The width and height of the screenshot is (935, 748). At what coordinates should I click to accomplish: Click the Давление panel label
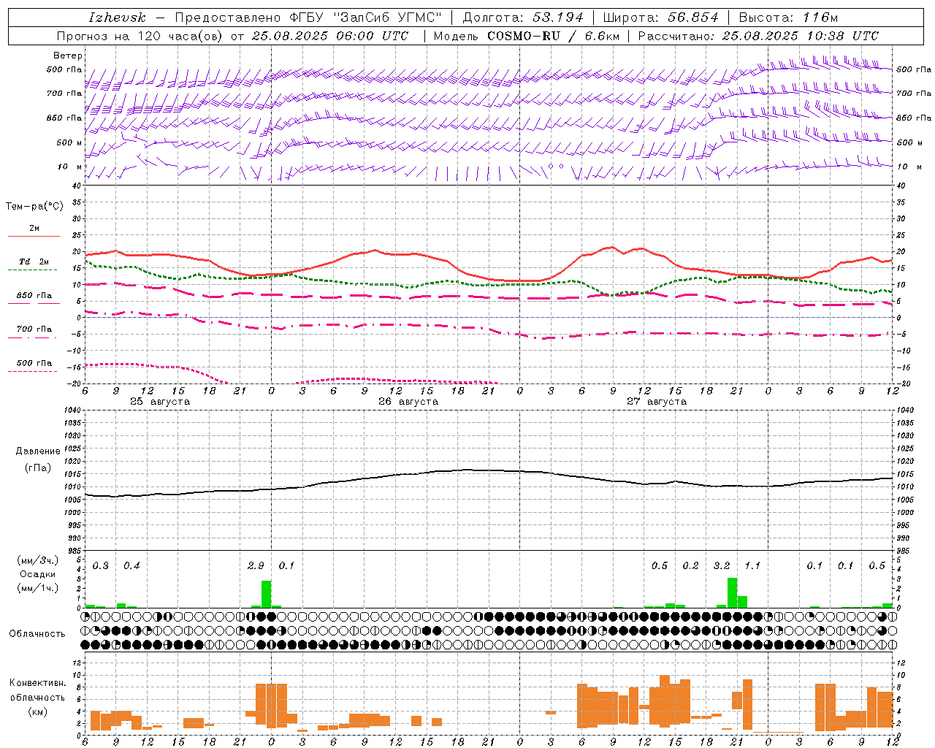click(38, 451)
